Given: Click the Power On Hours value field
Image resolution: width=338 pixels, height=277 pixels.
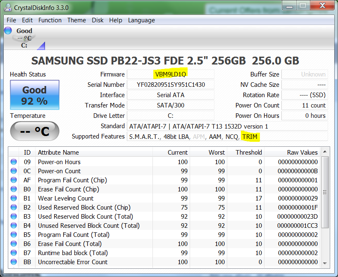Looking at the screenshot, I should pyautogui.click(x=305, y=116).
